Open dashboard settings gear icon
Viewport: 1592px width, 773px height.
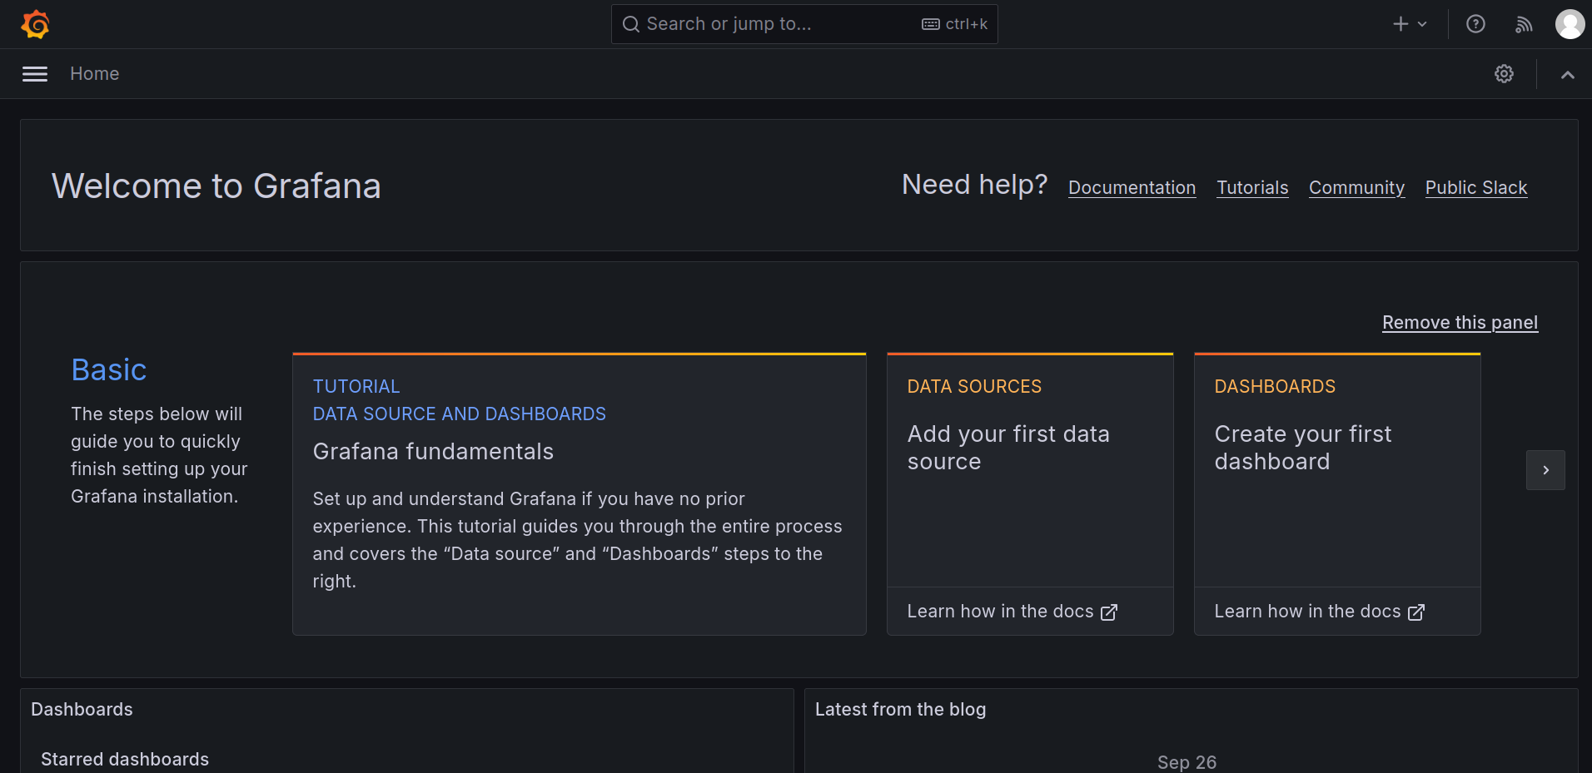click(1504, 74)
